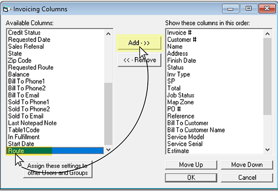This screenshot has height=191, width=278.
Task: Select Reference in shown columns
Action: pyautogui.click(x=215, y=116)
